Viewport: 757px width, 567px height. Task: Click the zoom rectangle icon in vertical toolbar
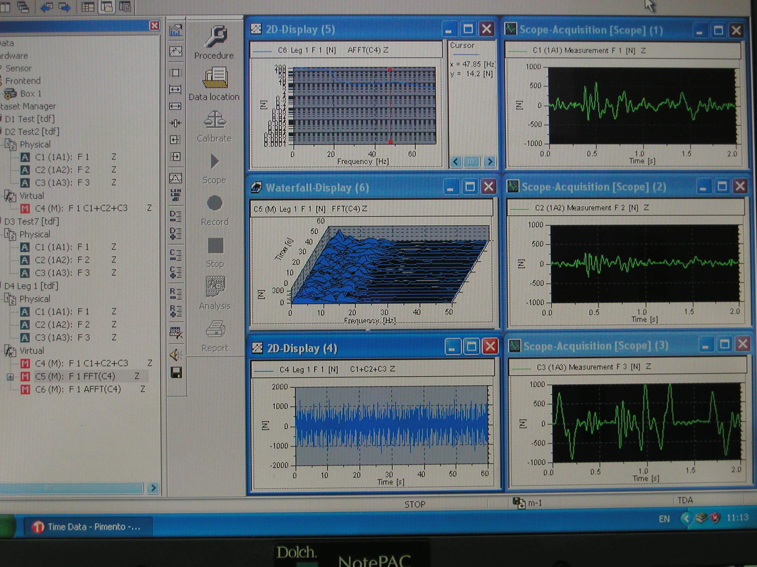point(175,73)
